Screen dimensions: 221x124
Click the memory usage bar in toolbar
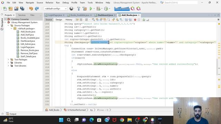[122, 9]
